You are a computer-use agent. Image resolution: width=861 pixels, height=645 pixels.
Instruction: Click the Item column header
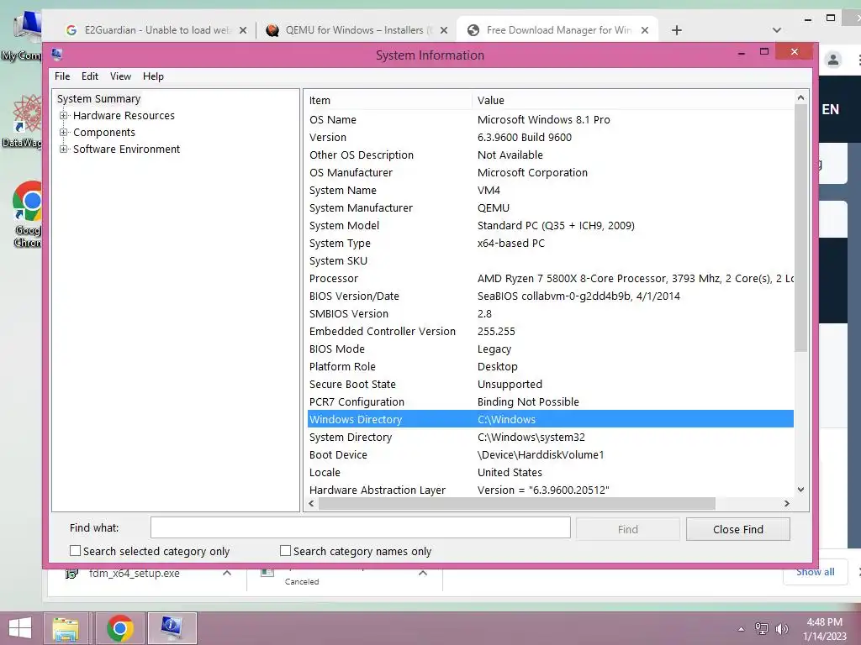coord(388,101)
